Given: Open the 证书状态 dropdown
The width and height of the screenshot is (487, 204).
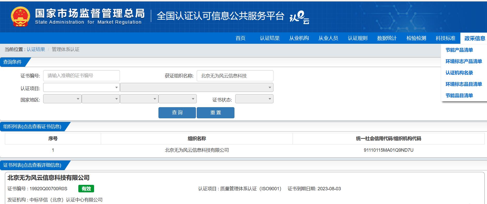Looking at the screenshot, I should (x=254, y=99).
